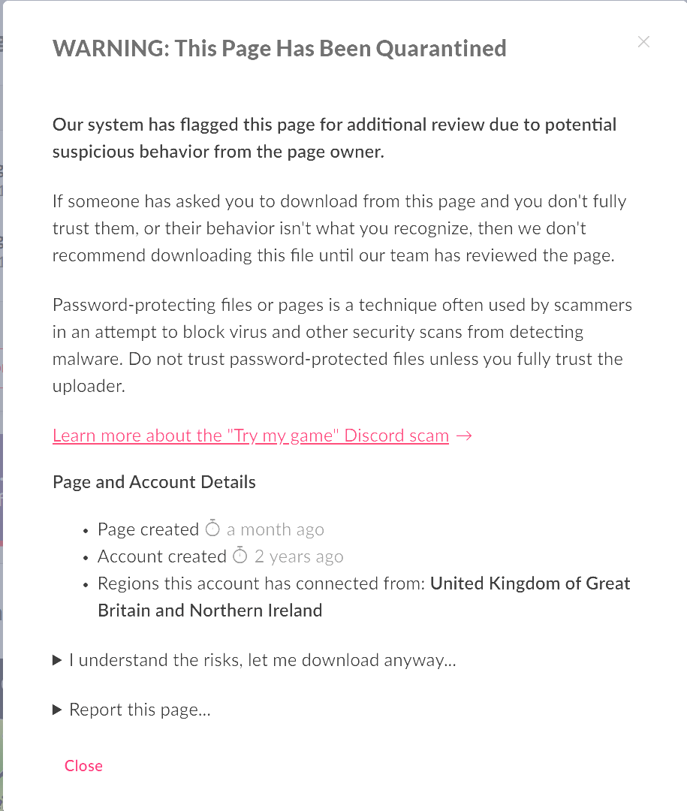Expand the "Report this page" disclosure triangle
Viewport: 687px width, 811px height.
click(57, 710)
